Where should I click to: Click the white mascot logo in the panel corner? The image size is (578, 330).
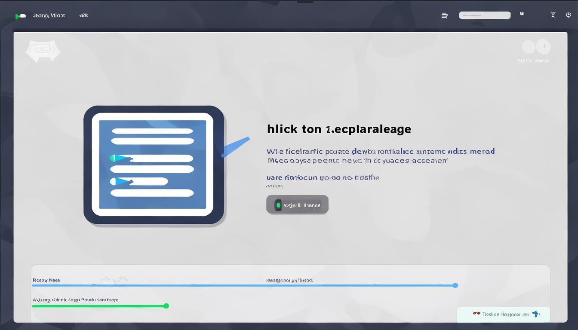(x=43, y=50)
